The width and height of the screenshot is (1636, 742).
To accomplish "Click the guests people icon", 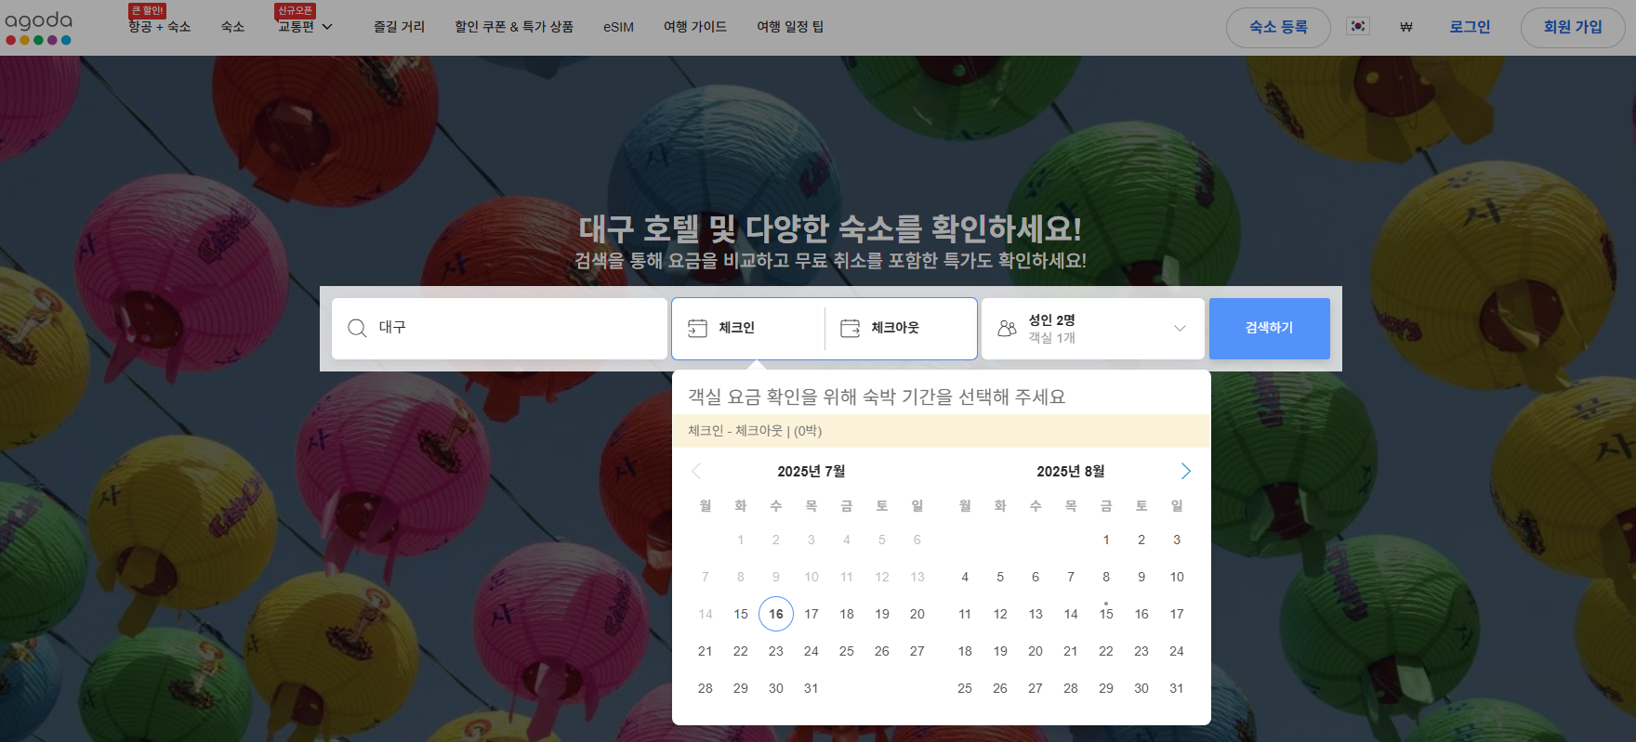I will 1007,328.
